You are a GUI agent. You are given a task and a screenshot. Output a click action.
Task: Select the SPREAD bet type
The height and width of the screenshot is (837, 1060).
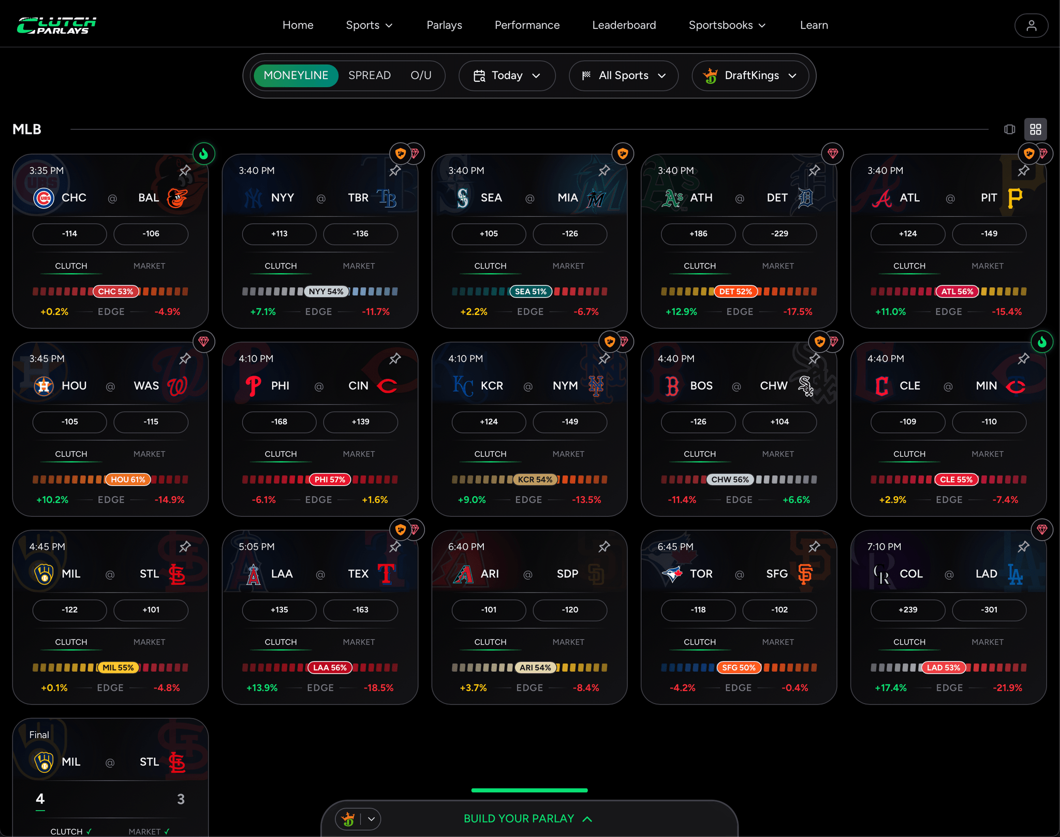[x=370, y=76]
